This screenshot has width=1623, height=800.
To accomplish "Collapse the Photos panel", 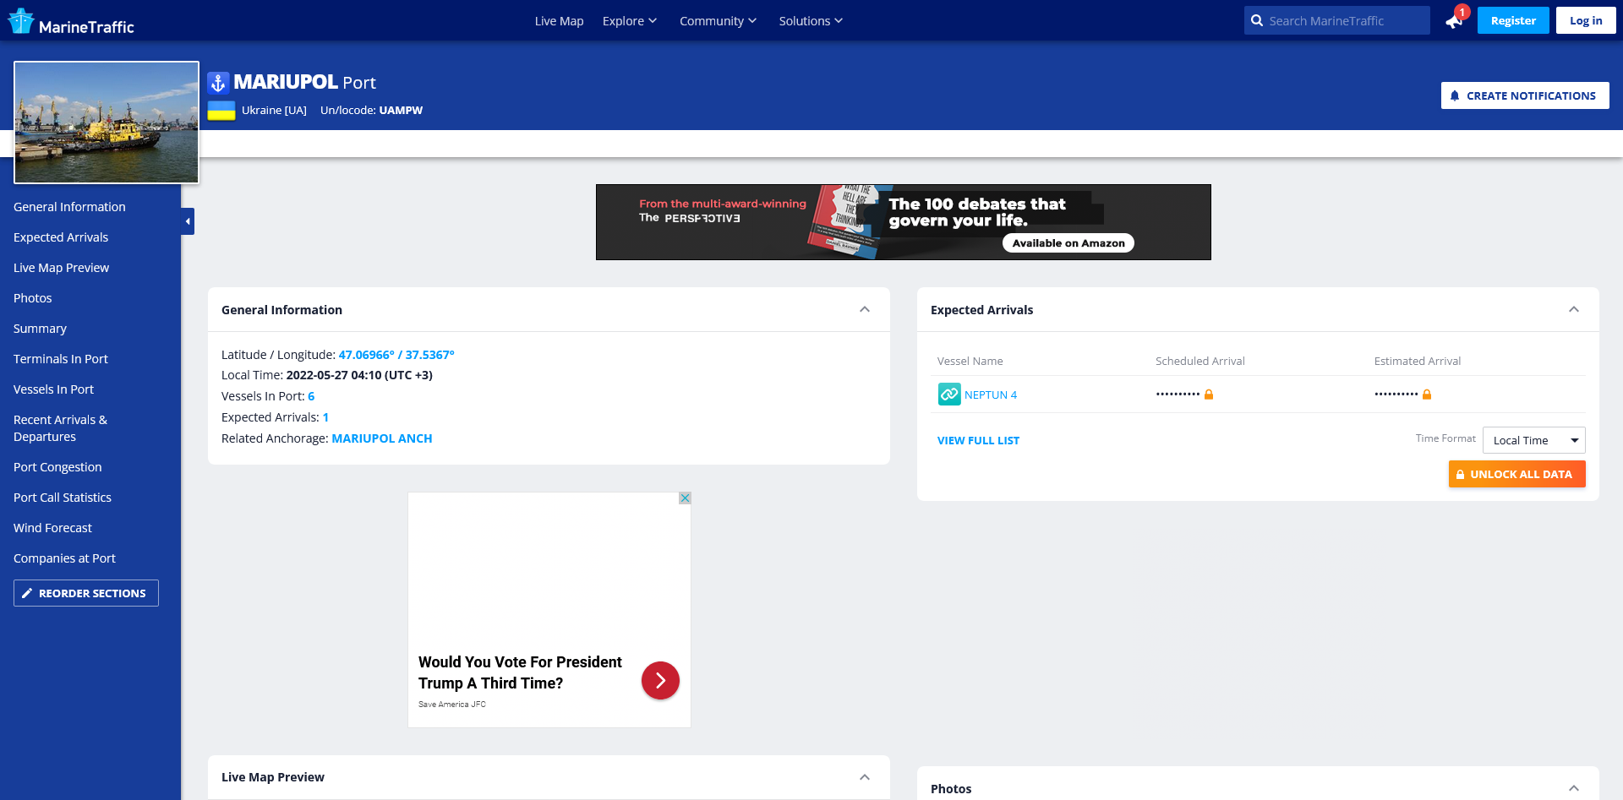I will point(1574,788).
